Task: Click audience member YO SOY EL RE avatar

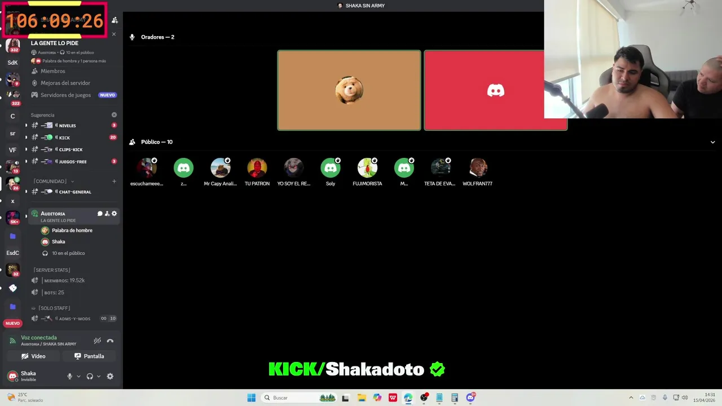Action: [294, 168]
